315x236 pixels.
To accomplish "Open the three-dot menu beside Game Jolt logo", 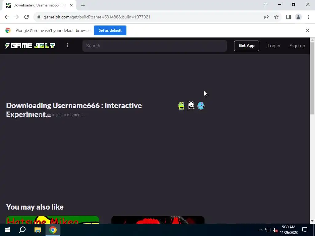I will [x=67, y=45].
